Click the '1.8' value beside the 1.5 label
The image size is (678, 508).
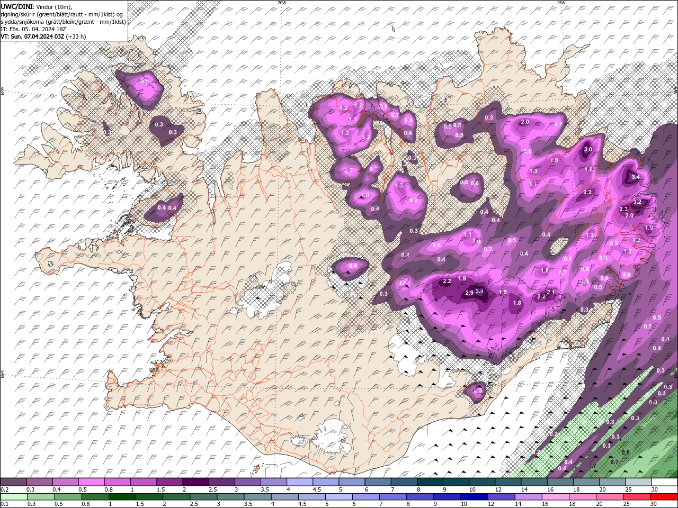(x=517, y=303)
